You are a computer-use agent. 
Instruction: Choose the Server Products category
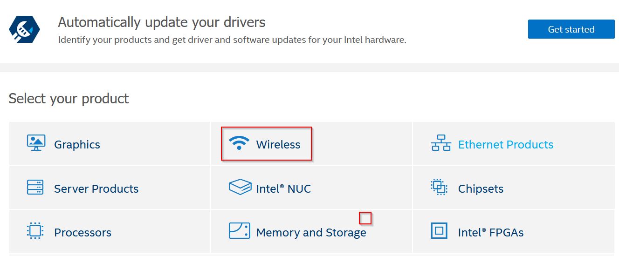click(96, 189)
